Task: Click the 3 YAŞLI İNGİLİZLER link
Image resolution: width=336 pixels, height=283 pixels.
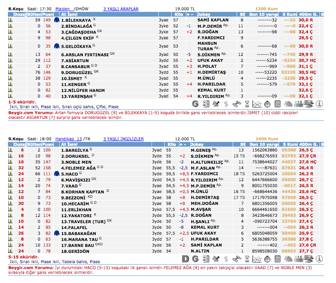Action: tap(123, 139)
